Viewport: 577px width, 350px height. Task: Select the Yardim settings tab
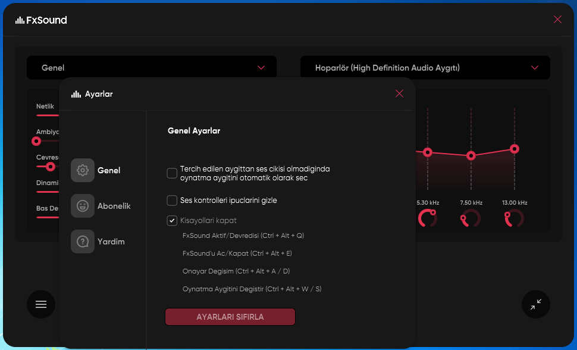click(x=111, y=241)
